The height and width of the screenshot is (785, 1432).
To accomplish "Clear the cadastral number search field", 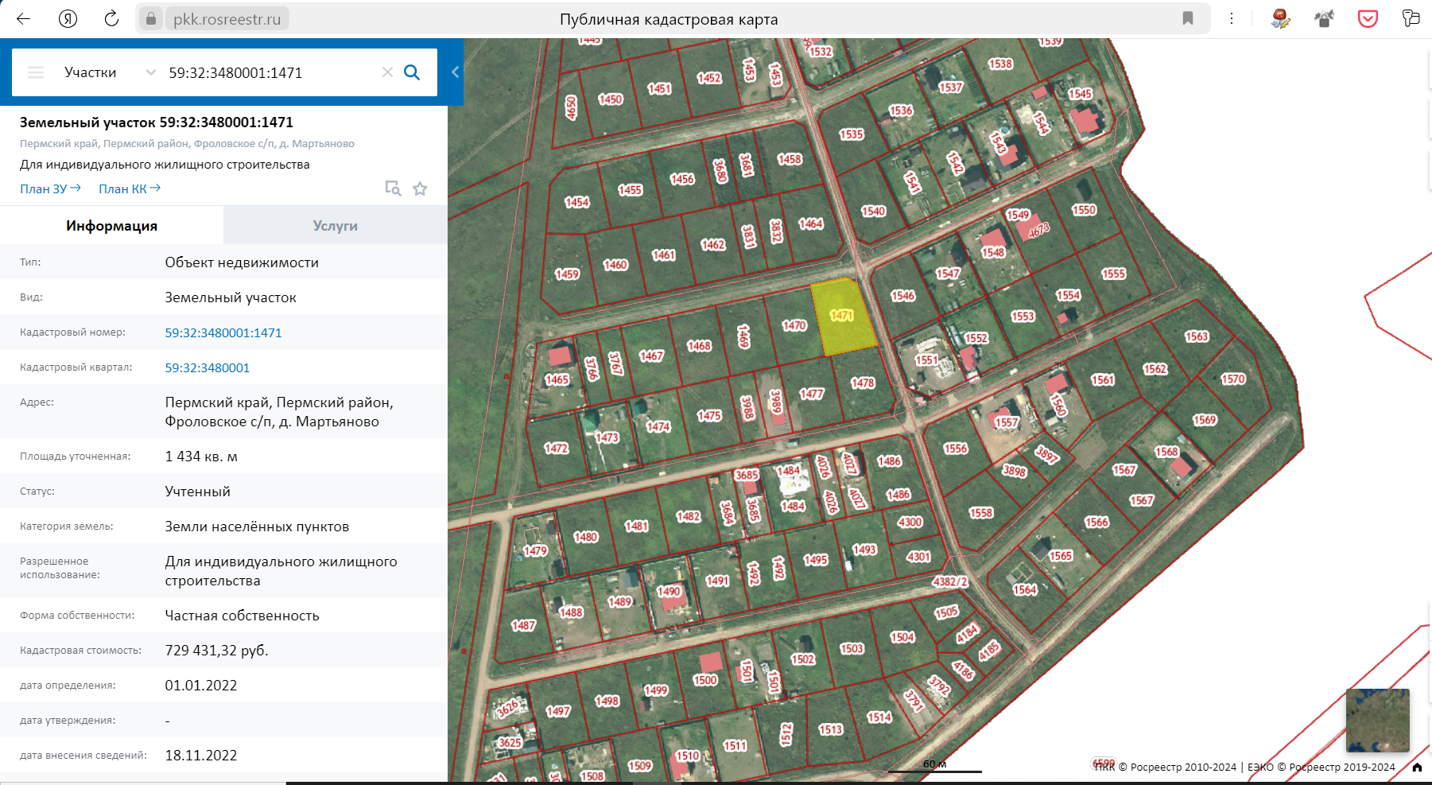I will pos(387,72).
